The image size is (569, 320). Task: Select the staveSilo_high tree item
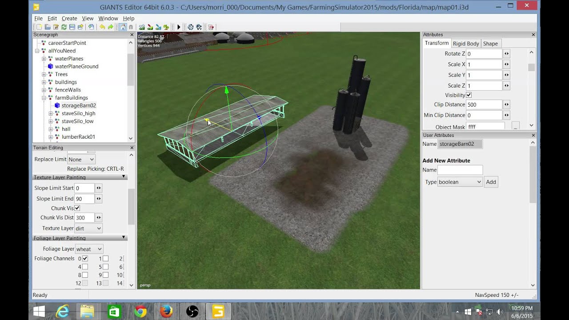click(78, 113)
